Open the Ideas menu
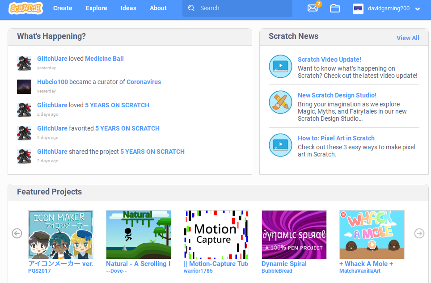 [x=128, y=8]
